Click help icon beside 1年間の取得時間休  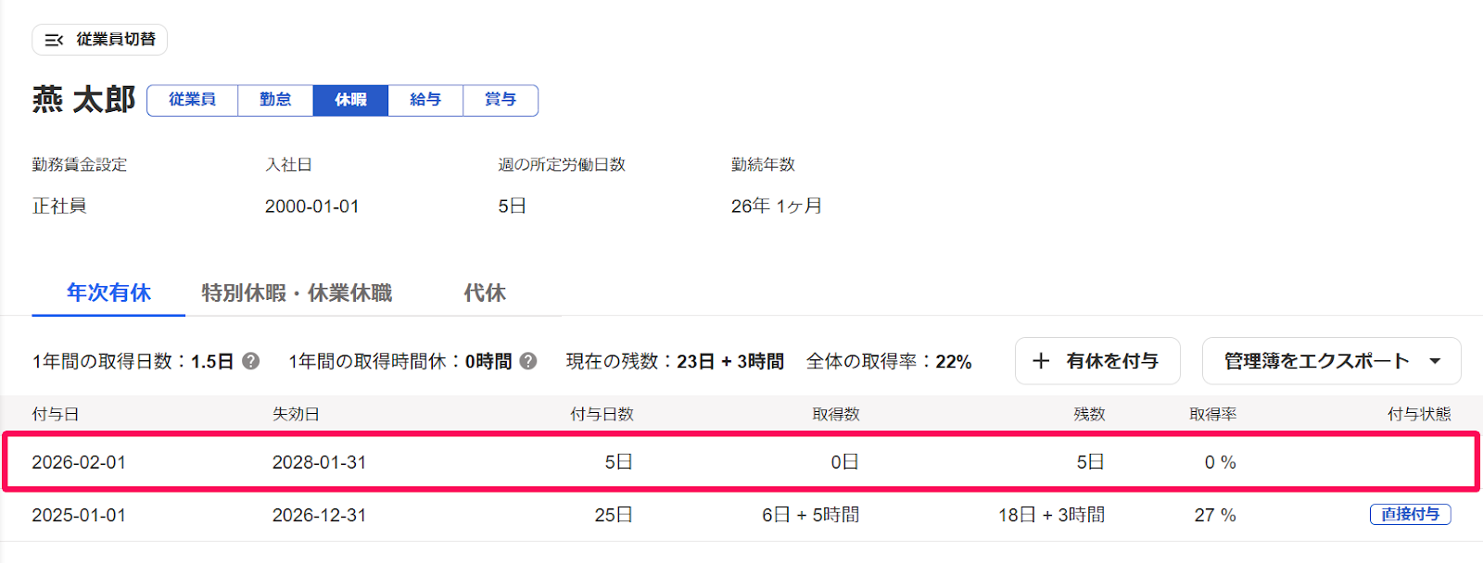click(528, 361)
